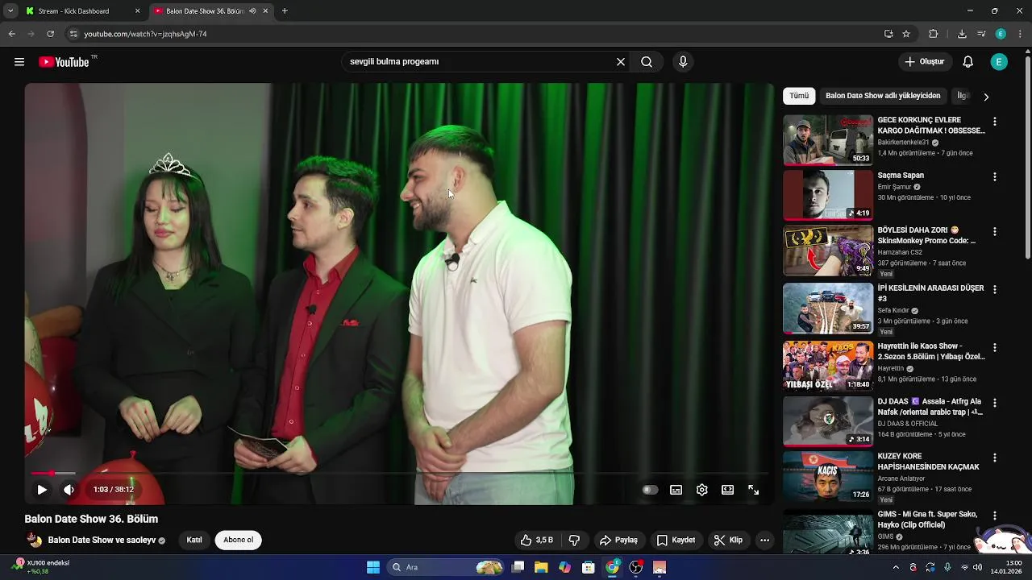Open more actions below the video
The height and width of the screenshot is (580, 1032).
pos(765,541)
